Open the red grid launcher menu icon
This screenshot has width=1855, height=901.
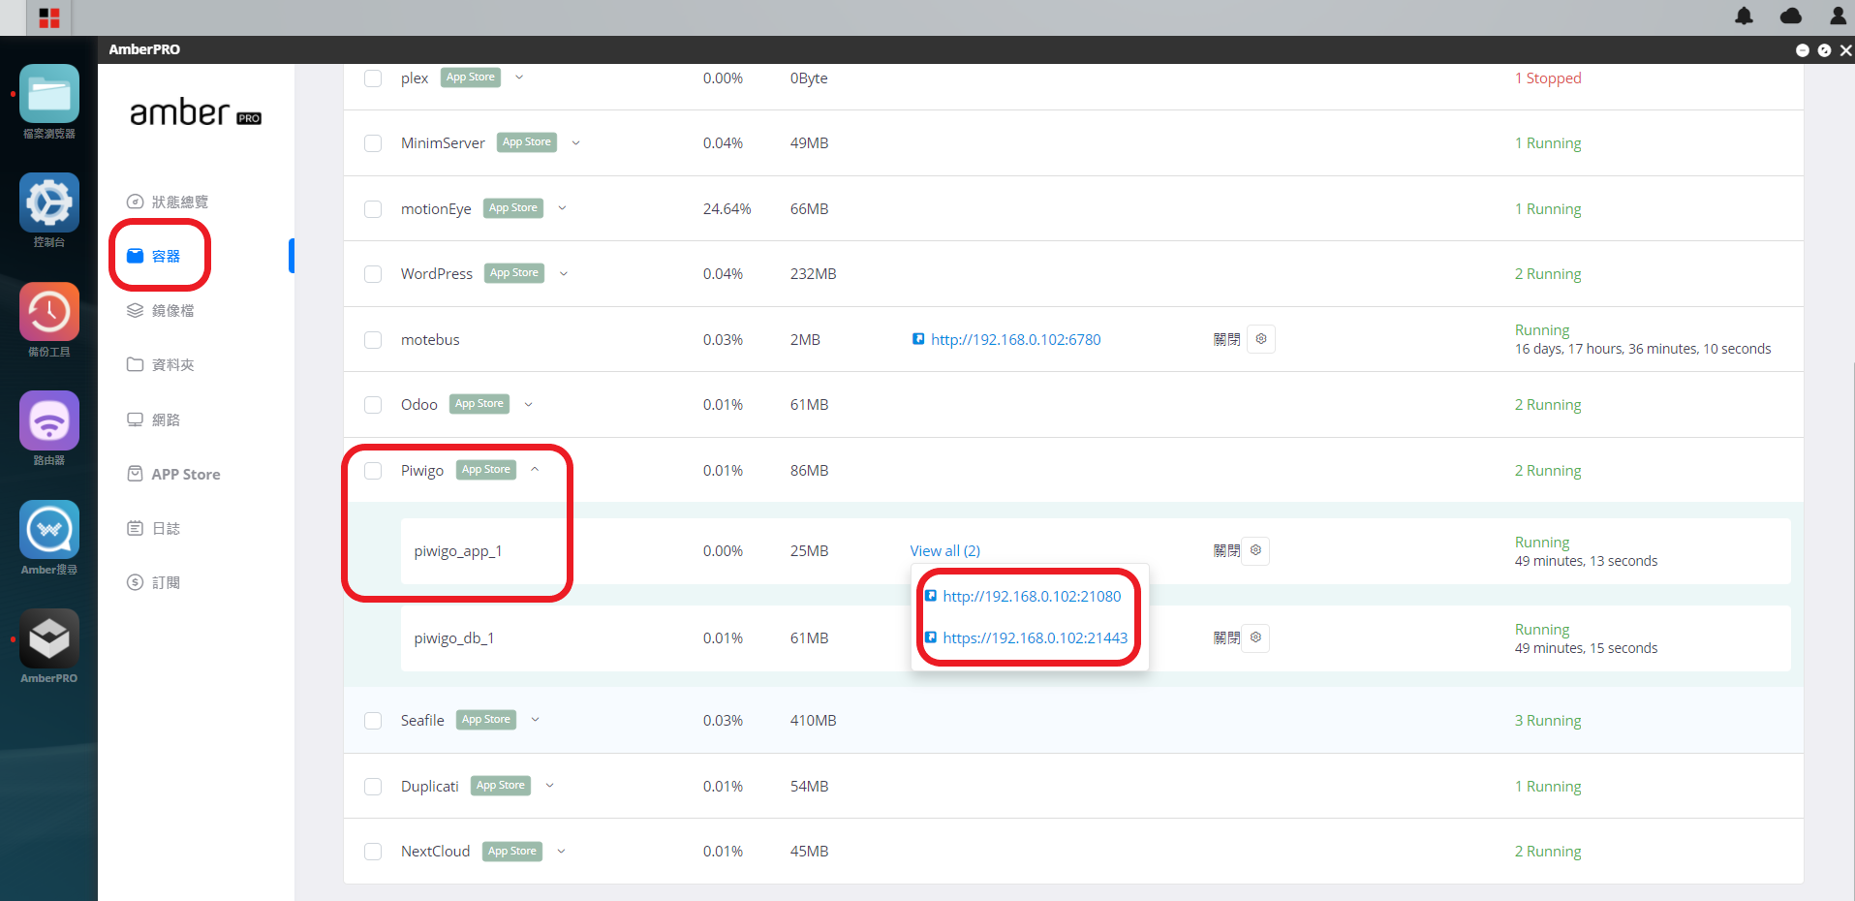coord(49,17)
